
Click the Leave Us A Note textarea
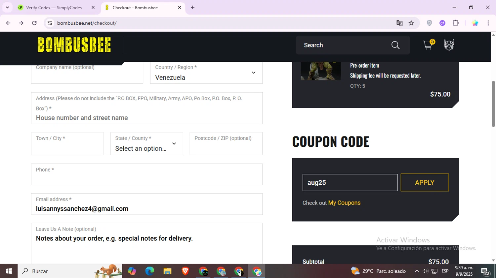point(147,243)
